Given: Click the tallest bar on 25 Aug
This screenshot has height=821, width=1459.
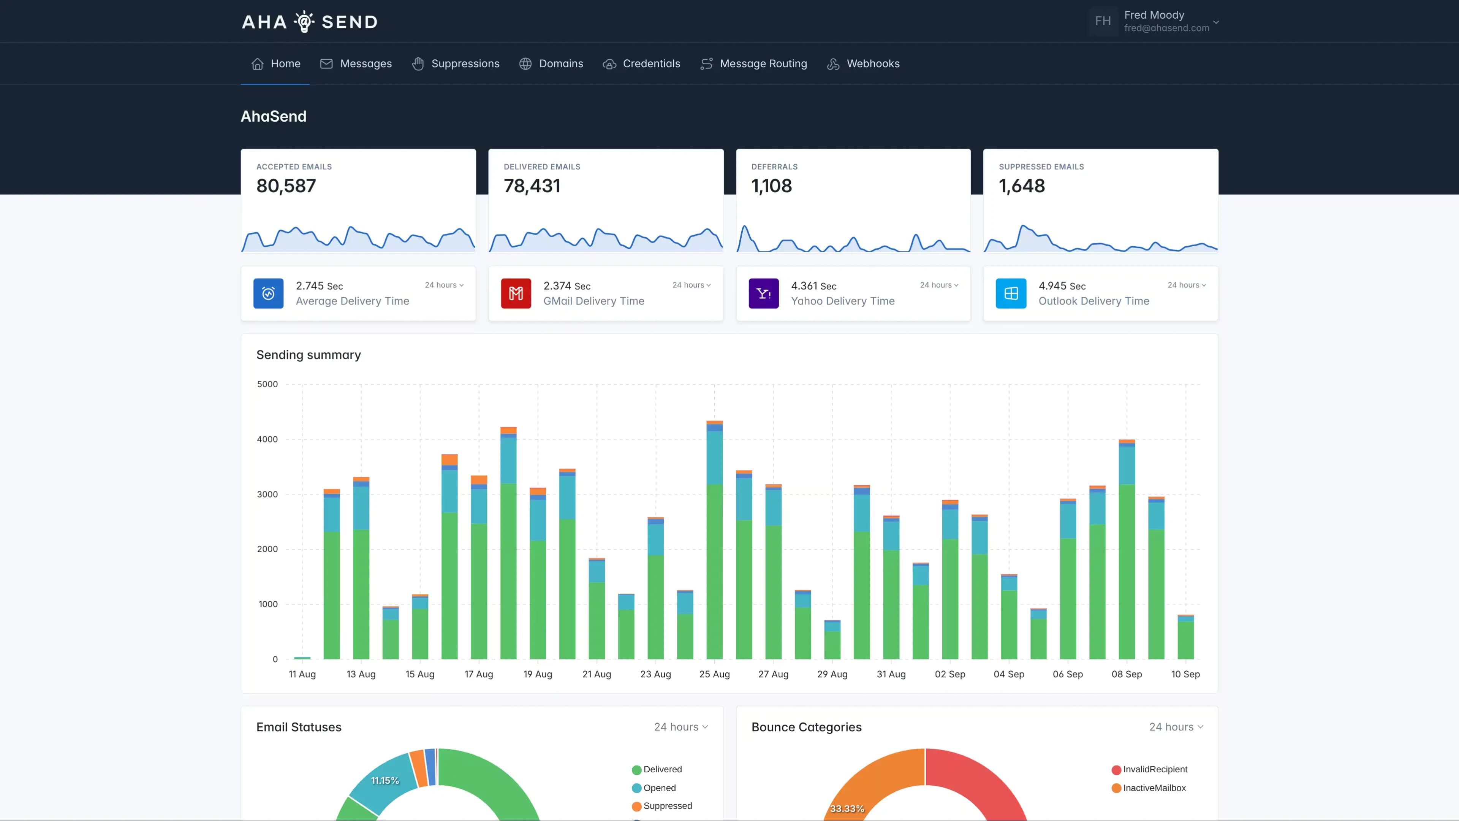Looking at the screenshot, I should (714, 538).
